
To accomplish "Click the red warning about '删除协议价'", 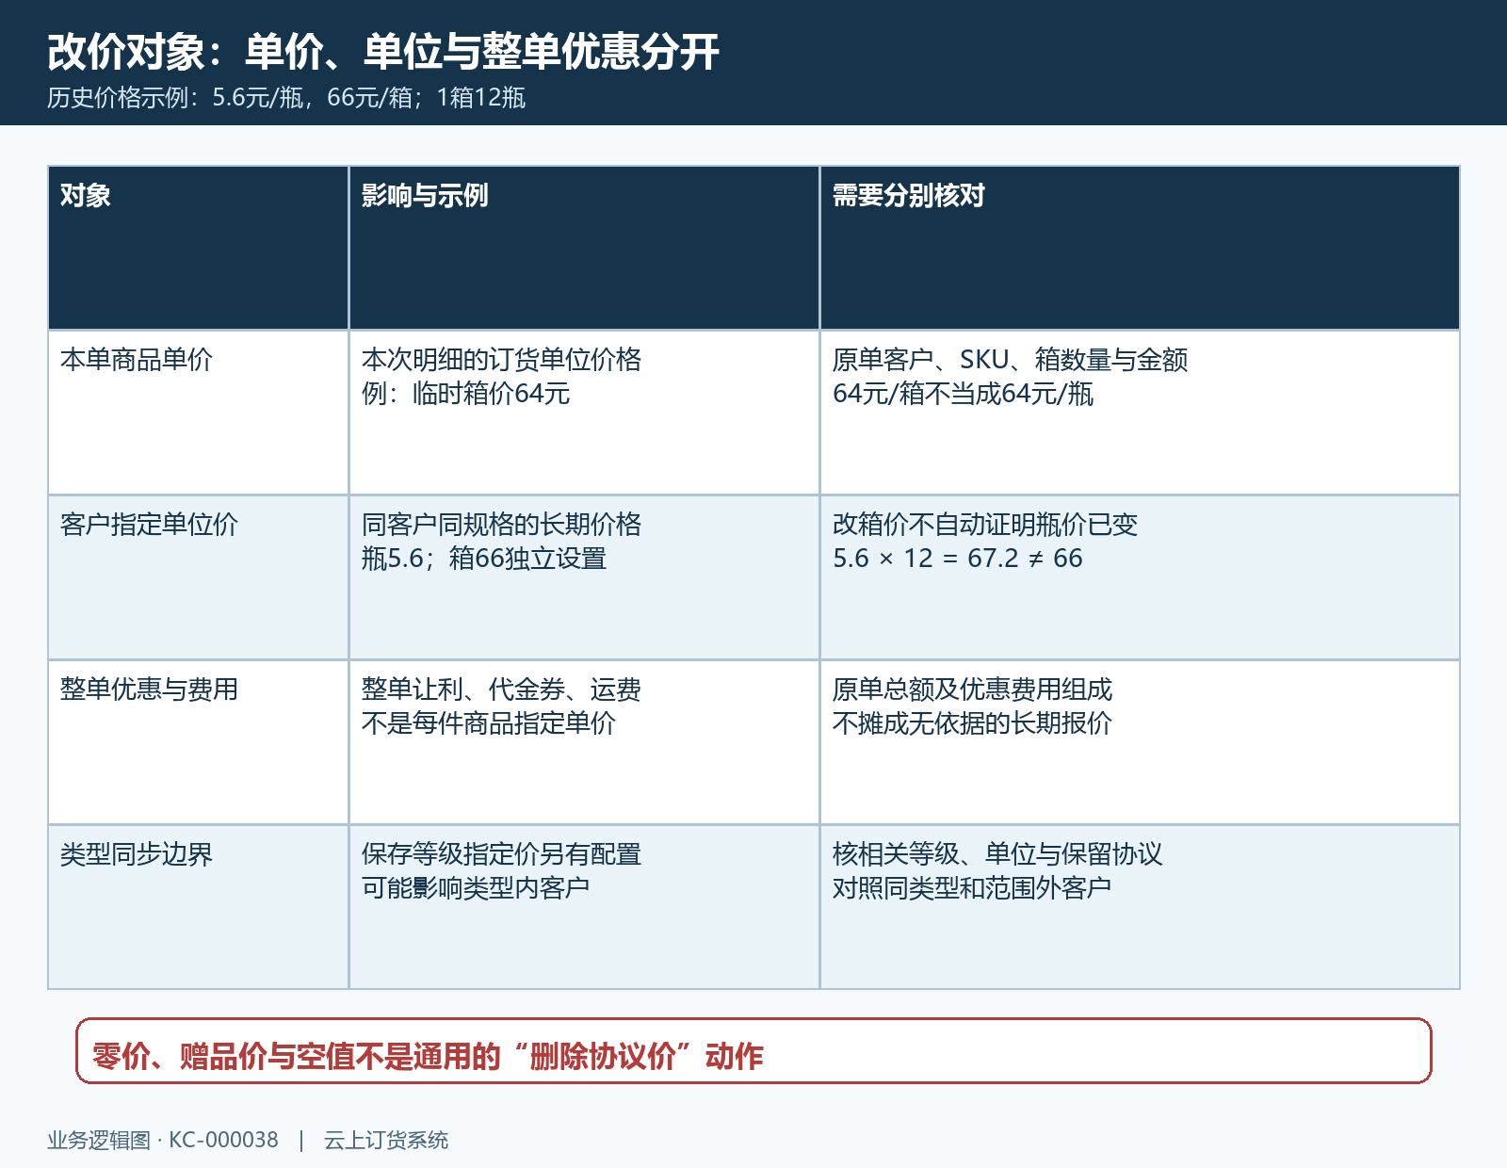I will click(753, 1051).
